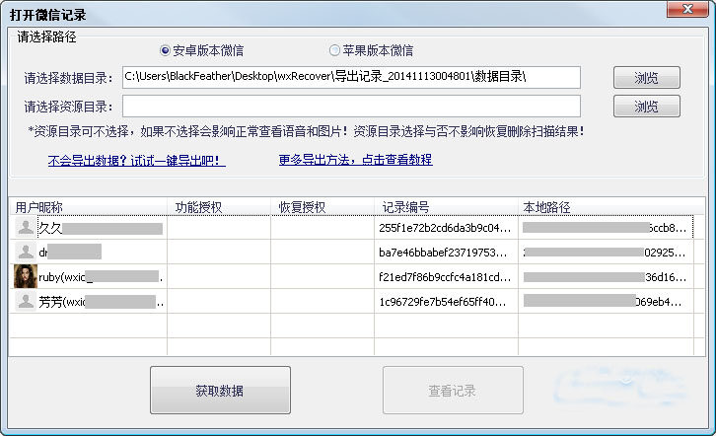Click the 恢复授权 column header
The image size is (716, 436).
322,207
